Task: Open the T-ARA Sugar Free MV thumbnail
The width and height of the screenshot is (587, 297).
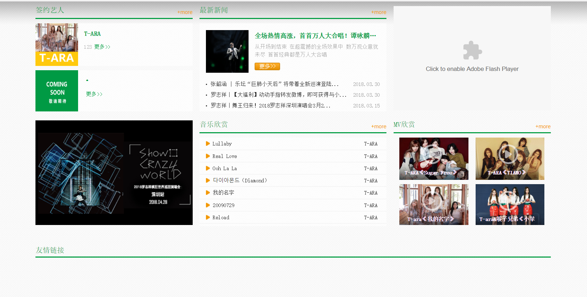Action: [x=433, y=158]
